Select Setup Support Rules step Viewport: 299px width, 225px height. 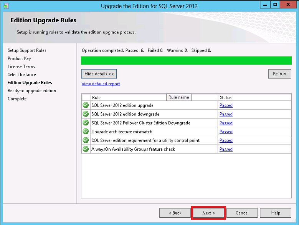click(27, 50)
